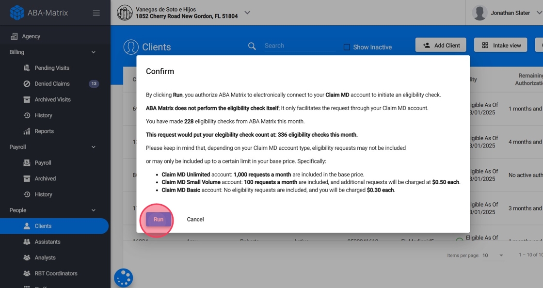Click the Add Client button
543x288 pixels.
tap(441, 46)
